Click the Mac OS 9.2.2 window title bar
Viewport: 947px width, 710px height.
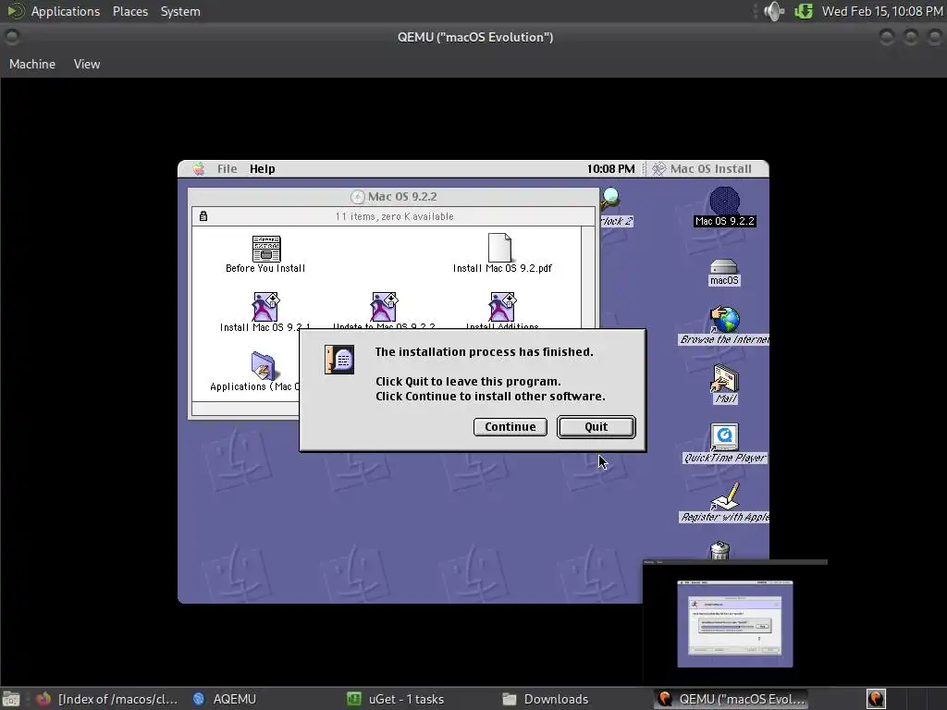(x=394, y=196)
